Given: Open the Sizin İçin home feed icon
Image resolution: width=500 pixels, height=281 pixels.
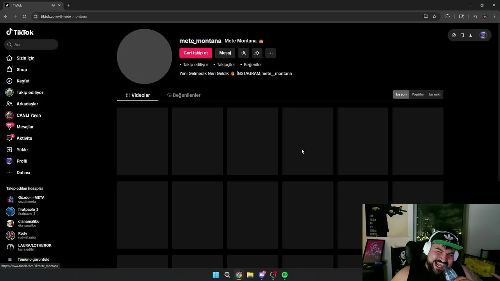Looking at the screenshot, I should point(9,58).
